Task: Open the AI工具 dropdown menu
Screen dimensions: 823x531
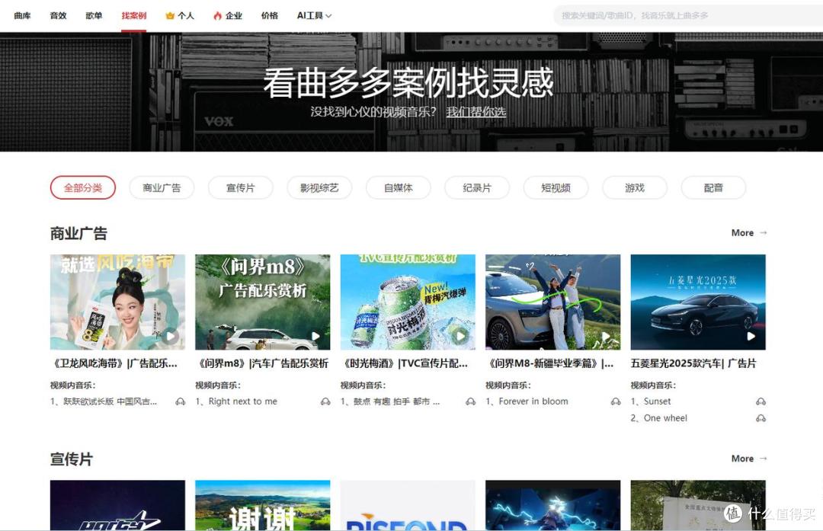Action: [314, 16]
